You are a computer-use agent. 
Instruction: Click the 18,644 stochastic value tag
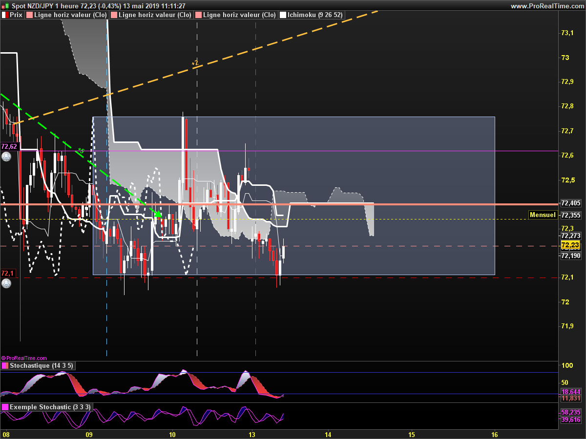pyautogui.click(x=571, y=392)
